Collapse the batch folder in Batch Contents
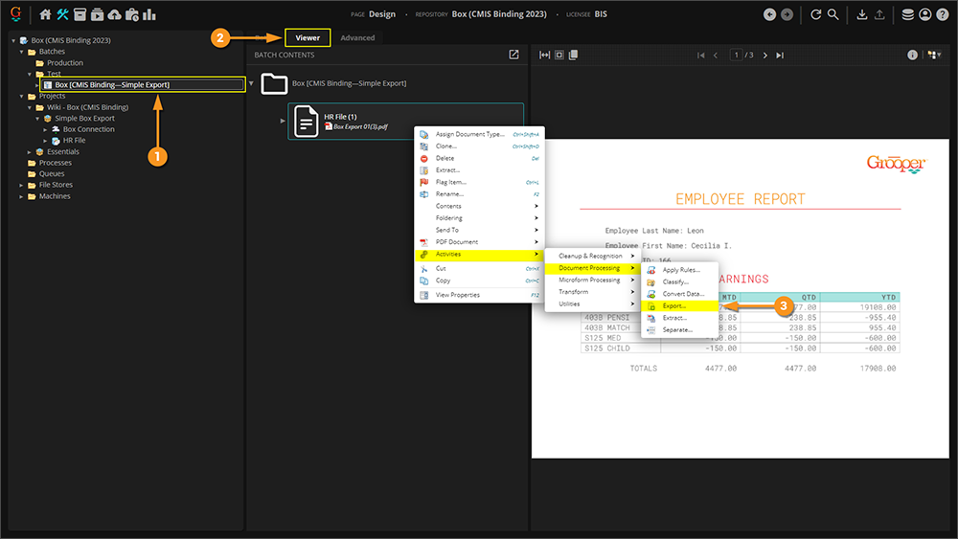This screenshot has width=958, height=539. pyautogui.click(x=251, y=83)
